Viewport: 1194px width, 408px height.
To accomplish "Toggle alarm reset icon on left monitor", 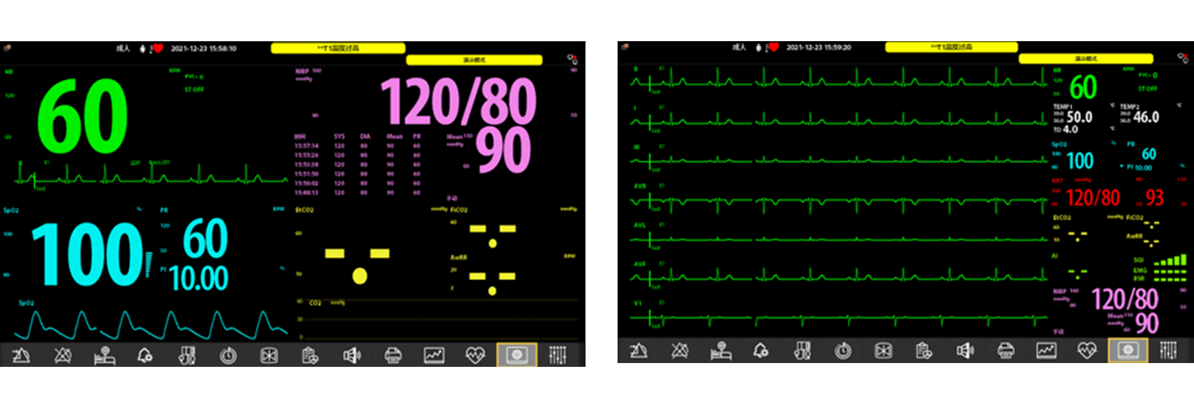I will coord(62,354).
